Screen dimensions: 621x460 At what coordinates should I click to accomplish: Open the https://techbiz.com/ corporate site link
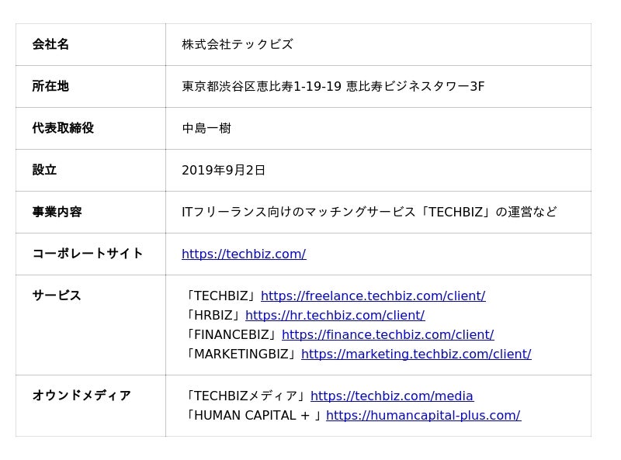click(244, 254)
